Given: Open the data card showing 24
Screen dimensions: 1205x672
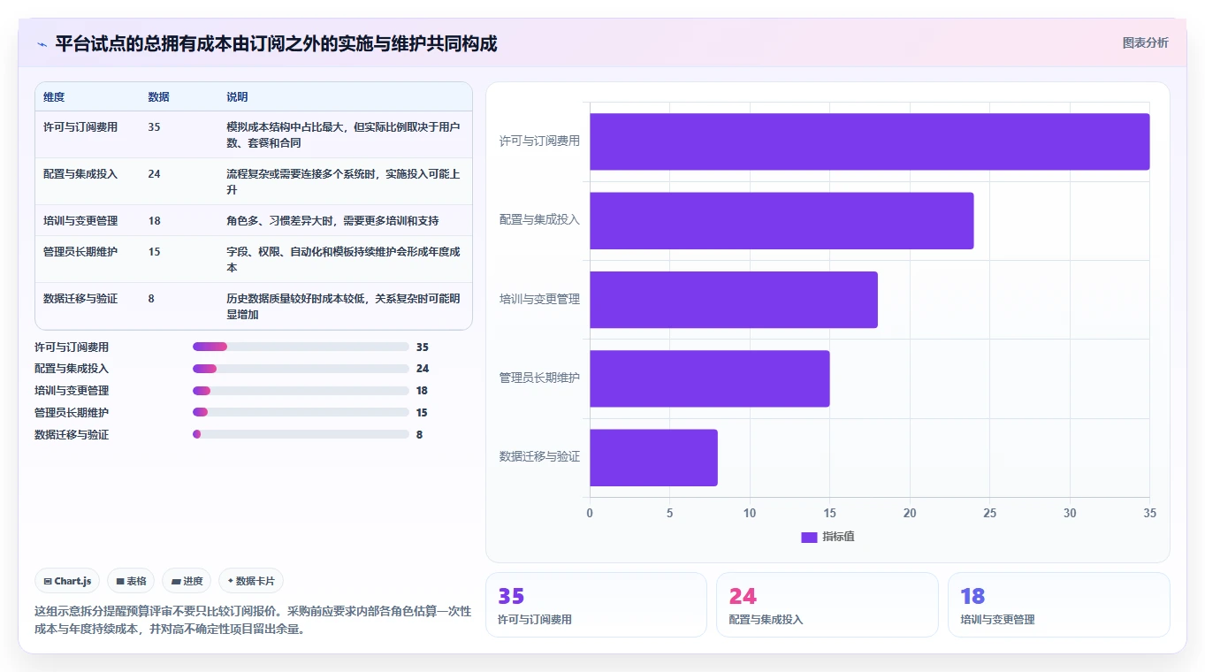Looking at the screenshot, I should click(827, 605).
